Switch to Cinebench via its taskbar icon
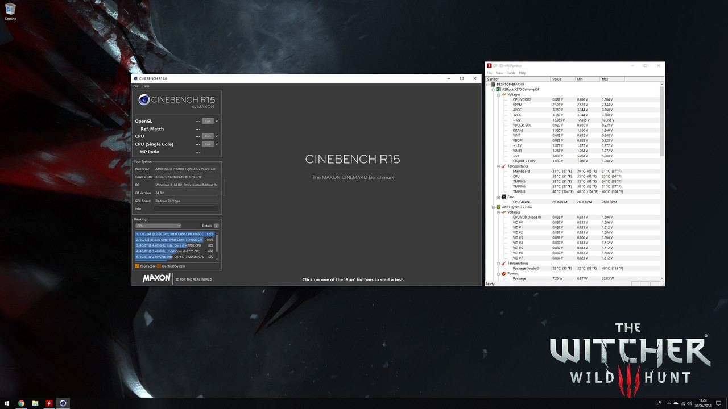Screen dimensions: 728x409 63,403
